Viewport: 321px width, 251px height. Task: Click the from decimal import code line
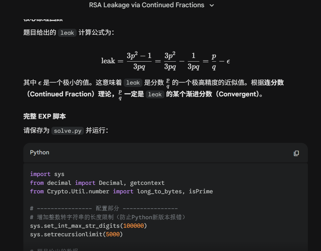[x=97, y=183]
